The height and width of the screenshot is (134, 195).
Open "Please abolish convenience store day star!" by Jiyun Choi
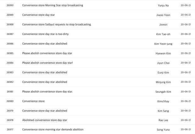pos(47,63)
